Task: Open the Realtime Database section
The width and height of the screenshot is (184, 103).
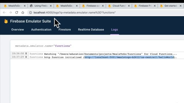Action: (x=91, y=29)
